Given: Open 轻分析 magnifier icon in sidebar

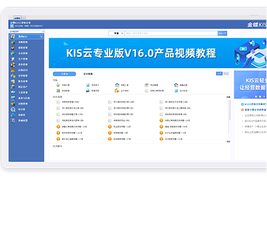Looking at the screenshot, I should click(x=13, y=110).
